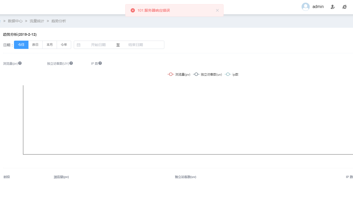Select the 今年 date filter

(64, 45)
